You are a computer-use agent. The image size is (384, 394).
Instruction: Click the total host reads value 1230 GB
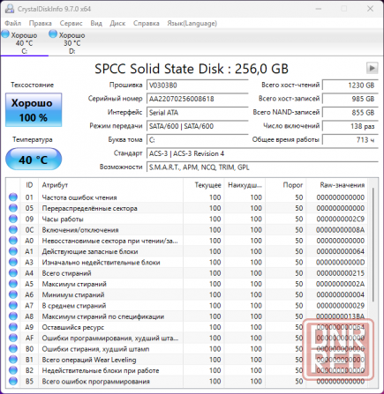pos(350,85)
